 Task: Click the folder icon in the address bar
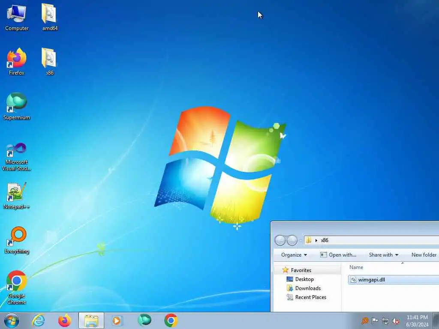pos(309,240)
